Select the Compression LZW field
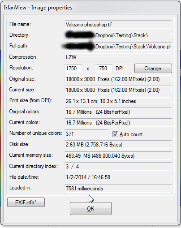 tap(118, 57)
